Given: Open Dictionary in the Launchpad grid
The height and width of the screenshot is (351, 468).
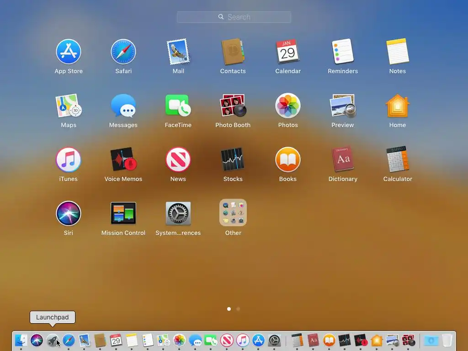Looking at the screenshot, I should (x=343, y=160).
